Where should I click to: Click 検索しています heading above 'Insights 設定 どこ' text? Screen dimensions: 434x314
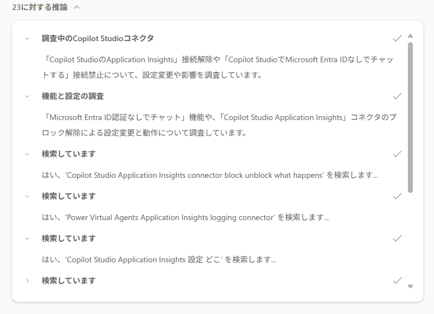(x=69, y=238)
